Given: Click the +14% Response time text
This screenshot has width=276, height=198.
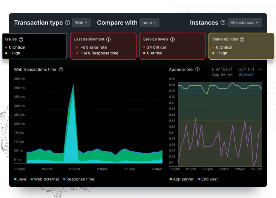Looking at the screenshot, I should (99, 53).
